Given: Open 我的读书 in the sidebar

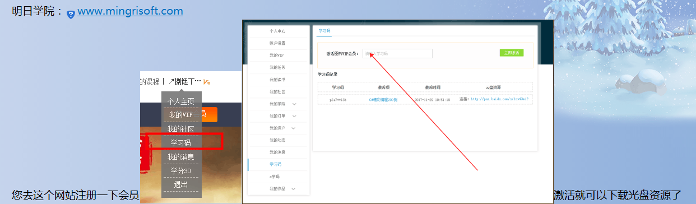Looking at the screenshot, I should tap(277, 80).
